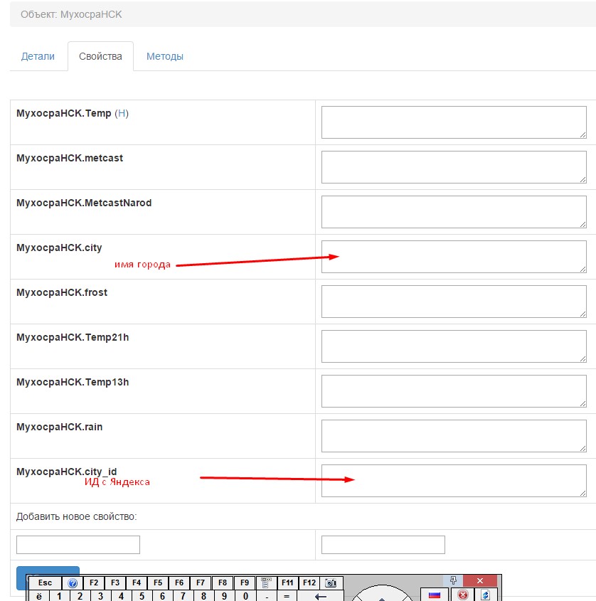Screen dimensions: 596x601
Task: Click the backspace arrow key on keyboard
Action: [321, 597]
